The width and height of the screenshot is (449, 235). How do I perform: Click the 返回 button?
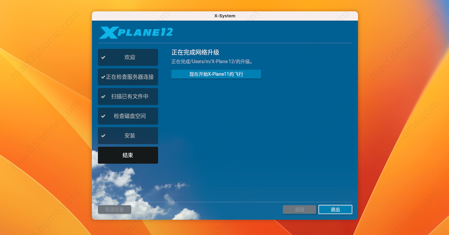pyautogui.click(x=299, y=210)
